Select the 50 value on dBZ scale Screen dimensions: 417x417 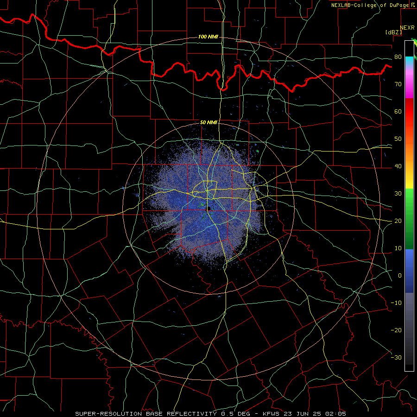(398, 139)
